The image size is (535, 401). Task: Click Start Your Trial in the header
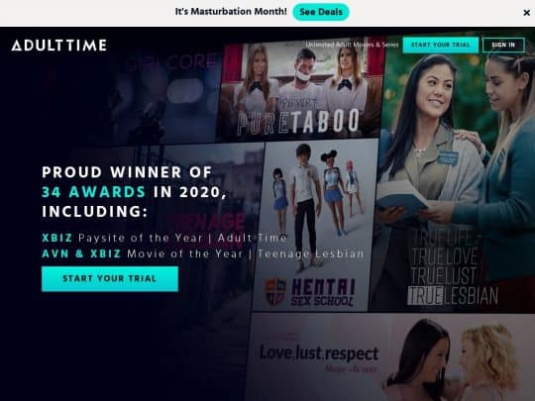441,45
